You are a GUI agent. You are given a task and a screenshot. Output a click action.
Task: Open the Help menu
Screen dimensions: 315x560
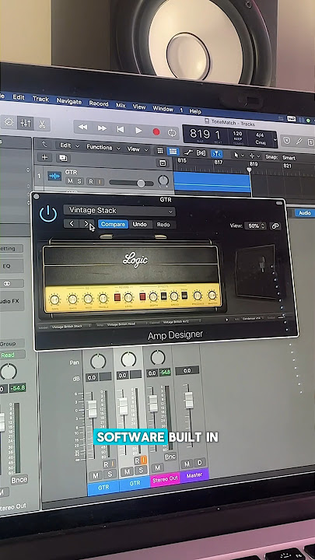click(x=195, y=111)
